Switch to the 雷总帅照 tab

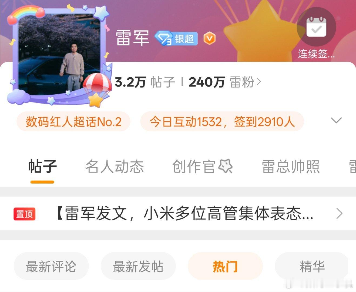[x=291, y=167]
